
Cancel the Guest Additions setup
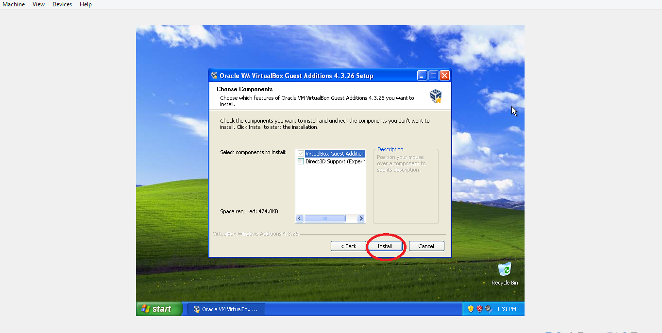tap(426, 246)
